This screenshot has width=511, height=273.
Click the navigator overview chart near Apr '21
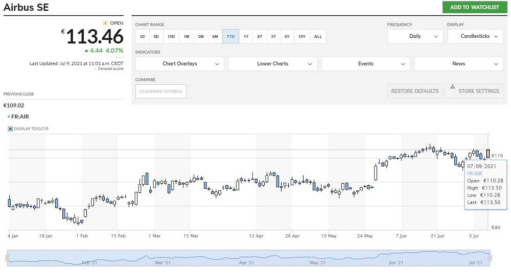tap(246, 258)
